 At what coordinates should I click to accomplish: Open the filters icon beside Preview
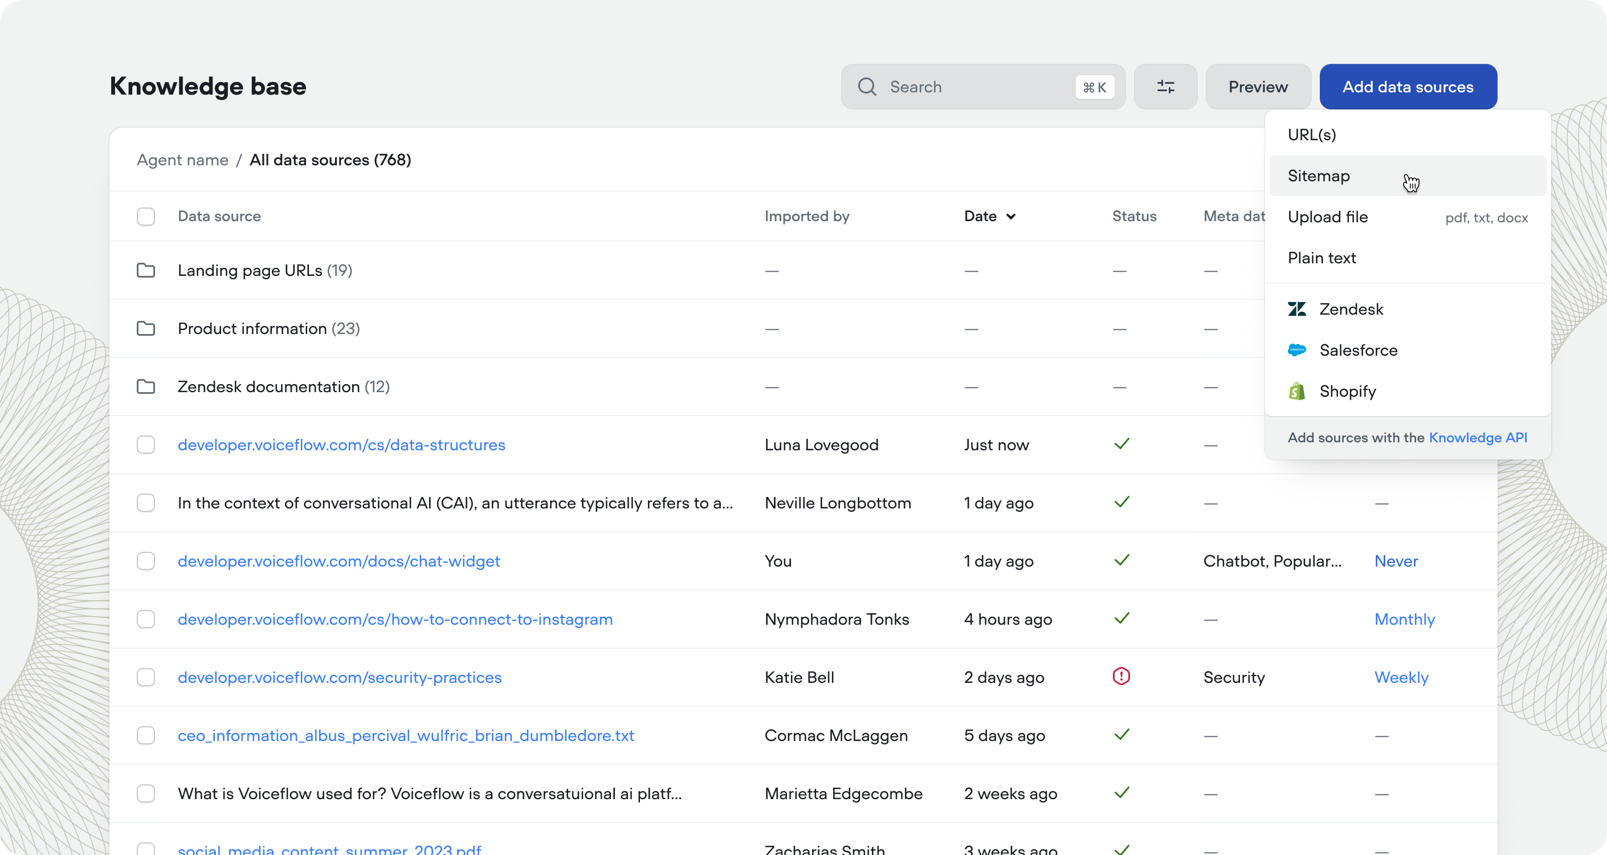[1165, 87]
